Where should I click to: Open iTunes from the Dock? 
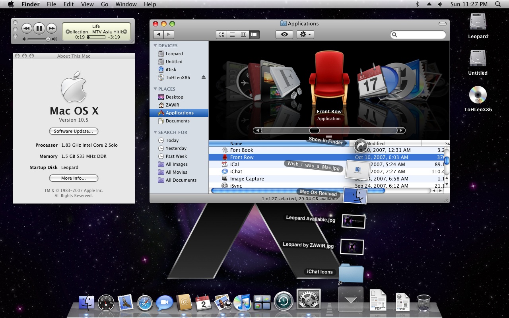pos(242,303)
